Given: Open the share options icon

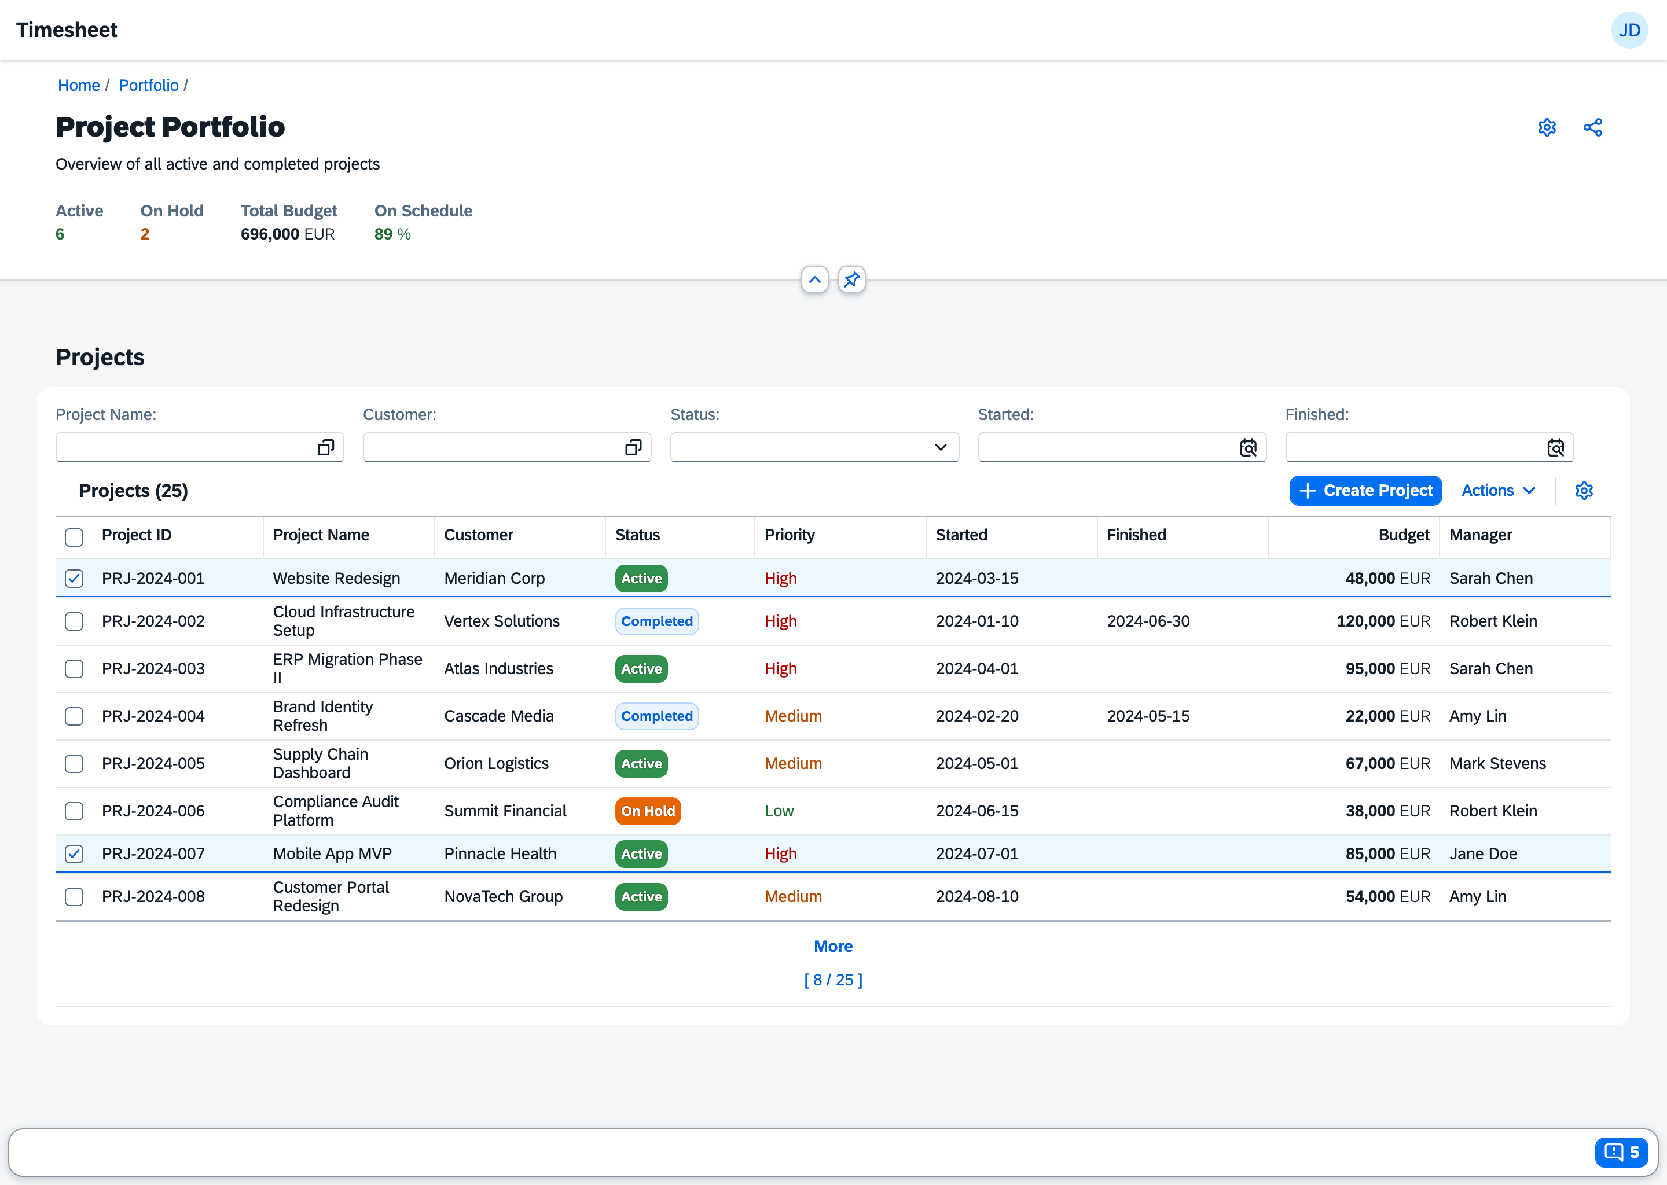Looking at the screenshot, I should (1592, 127).
